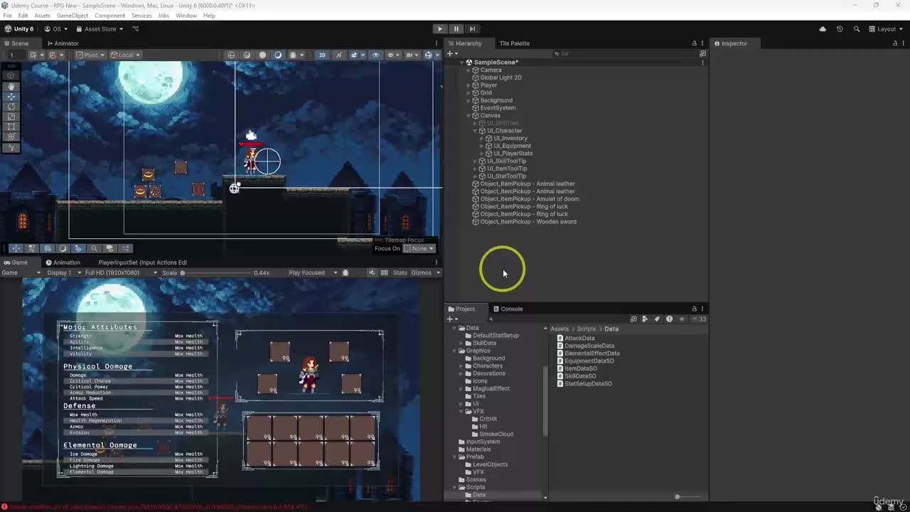Open the Asset Store dropdown
The height and width of the screenshot is (512, 910).
pyautogui.click(x=100, y=29)
